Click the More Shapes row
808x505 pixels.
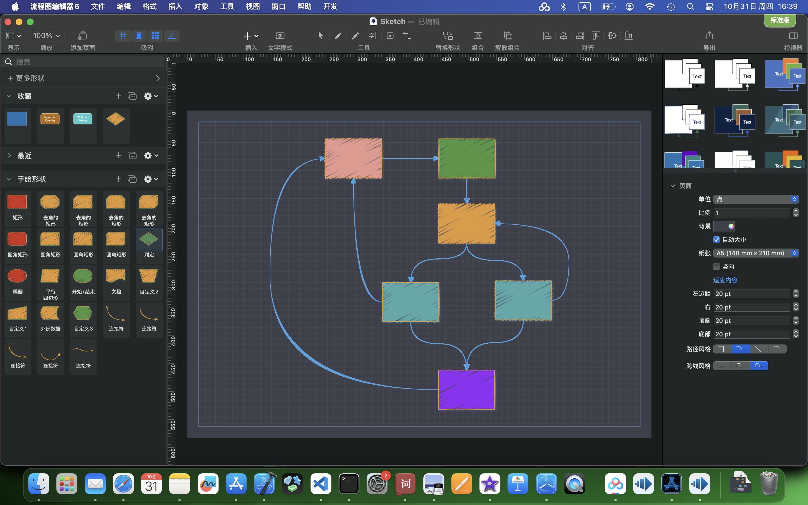(83, 78)
